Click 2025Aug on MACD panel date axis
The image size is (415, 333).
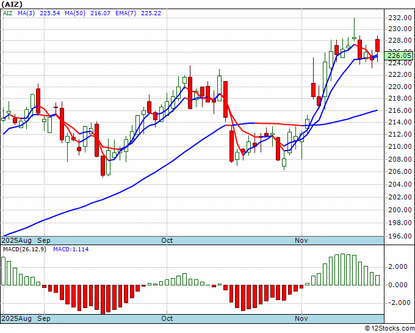point(16,318)
